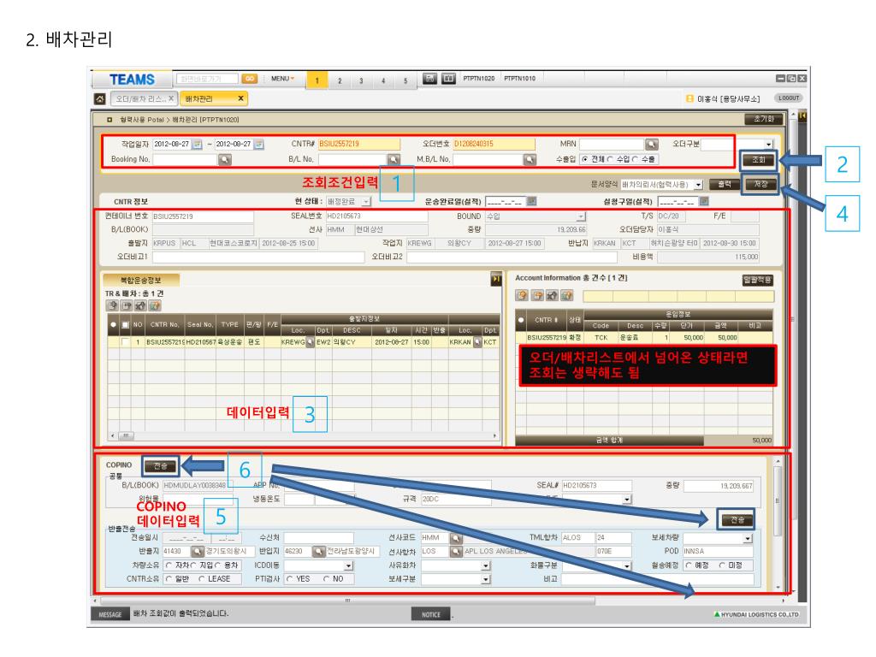Image resolution: width=876 pixels, height=657 pixels.
Task: Close the 오더/배차 리스트 tab
Action: pos(171,98)
